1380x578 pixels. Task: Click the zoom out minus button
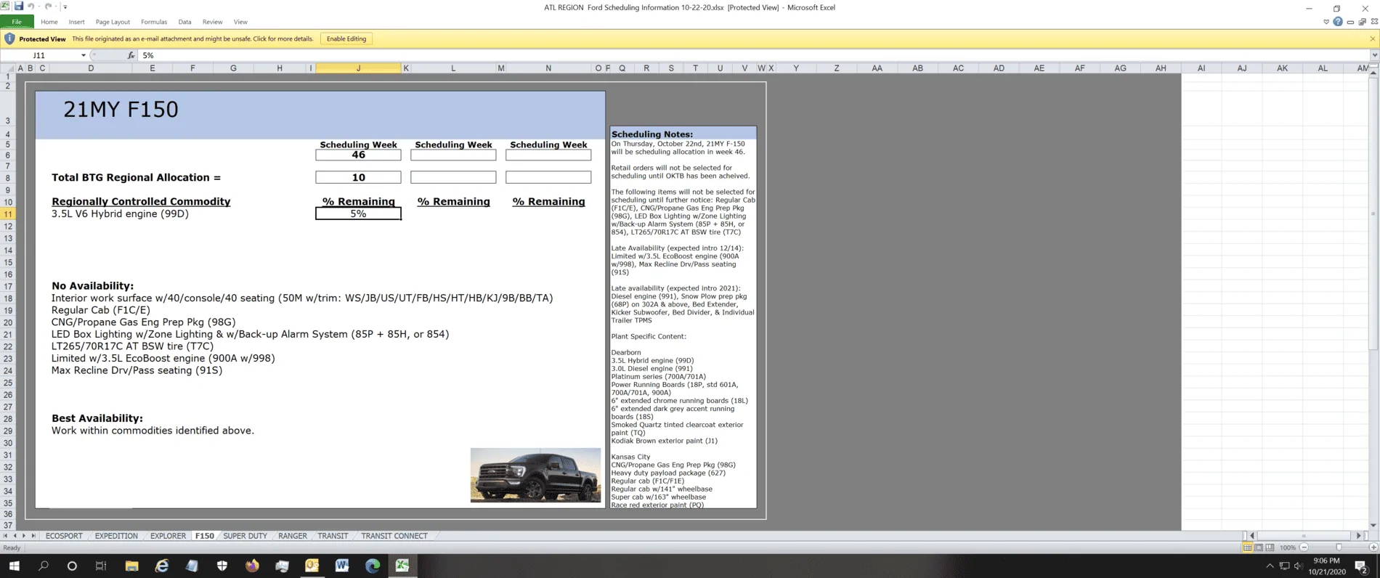click(1304, 548)
